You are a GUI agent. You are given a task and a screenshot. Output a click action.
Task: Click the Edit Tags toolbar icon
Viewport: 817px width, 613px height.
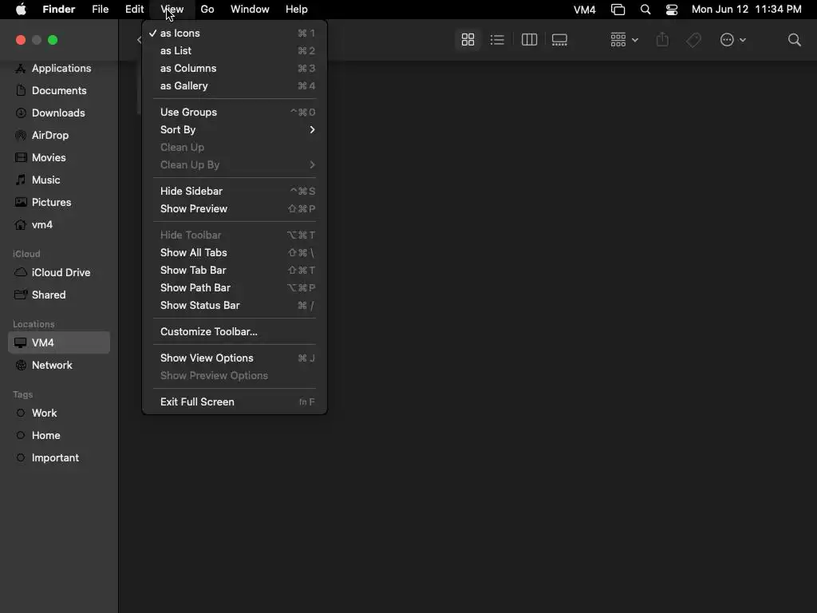coord(693,40)
